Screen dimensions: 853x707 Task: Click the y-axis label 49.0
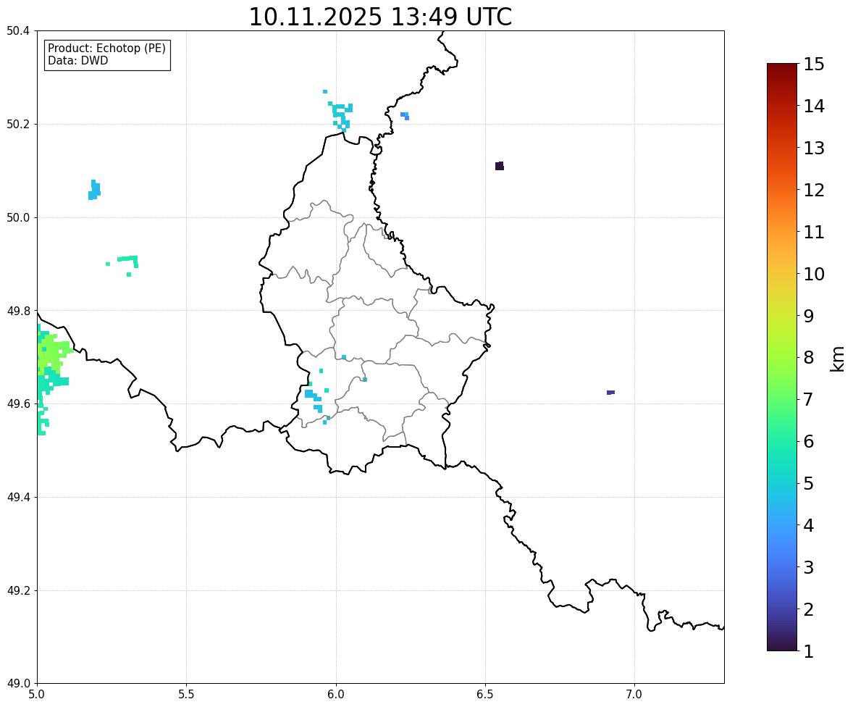18,684
